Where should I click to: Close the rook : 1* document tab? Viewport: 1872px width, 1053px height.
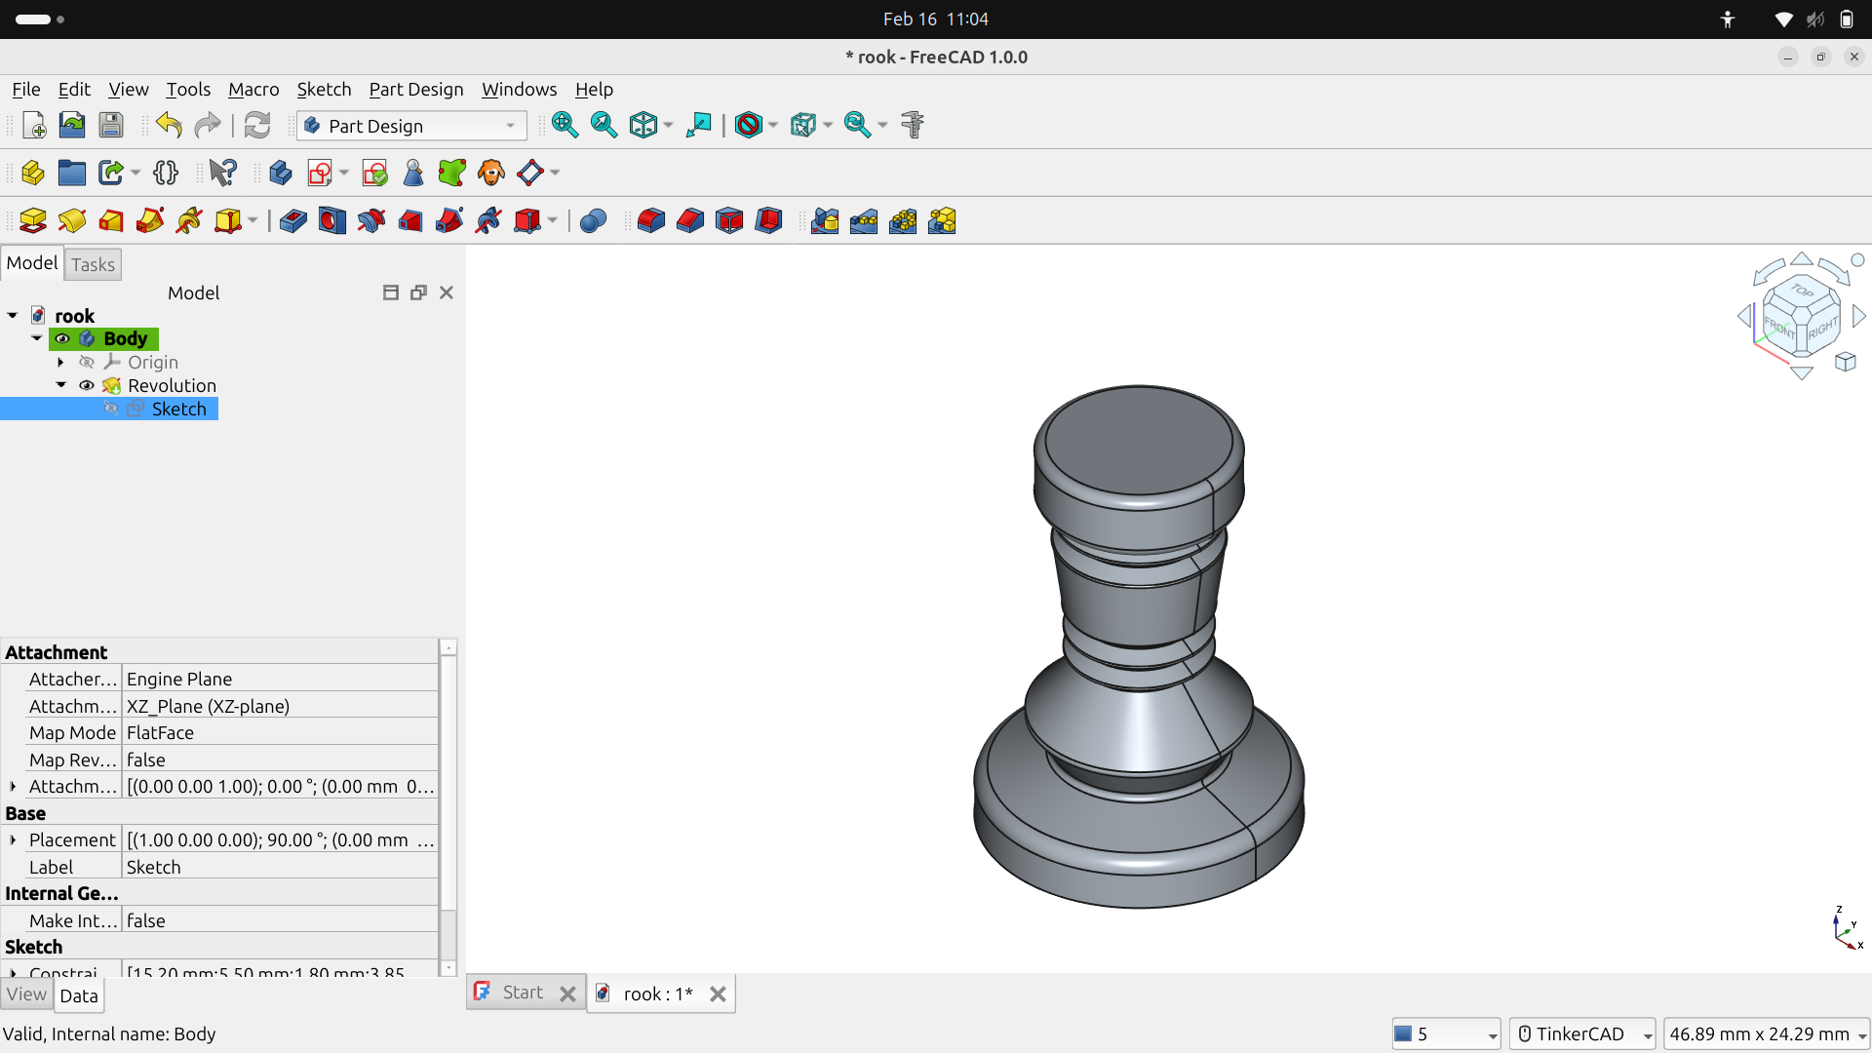[x=718, y=994]
